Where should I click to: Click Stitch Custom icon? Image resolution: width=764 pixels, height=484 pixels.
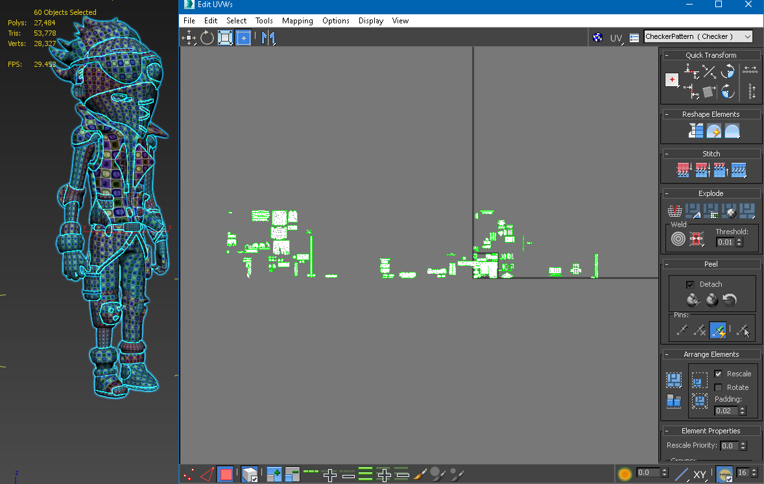pyautogui.click(x=739, y=170)
